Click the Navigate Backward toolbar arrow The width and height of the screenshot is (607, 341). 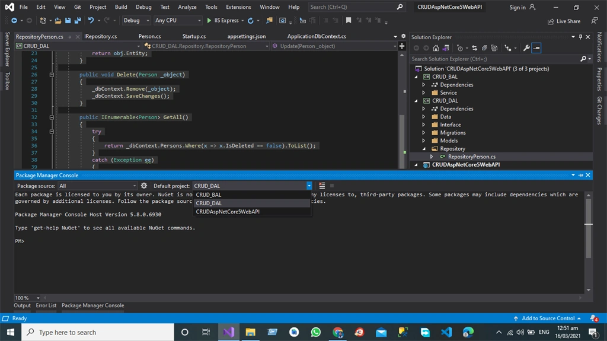(x=14, y=21)
